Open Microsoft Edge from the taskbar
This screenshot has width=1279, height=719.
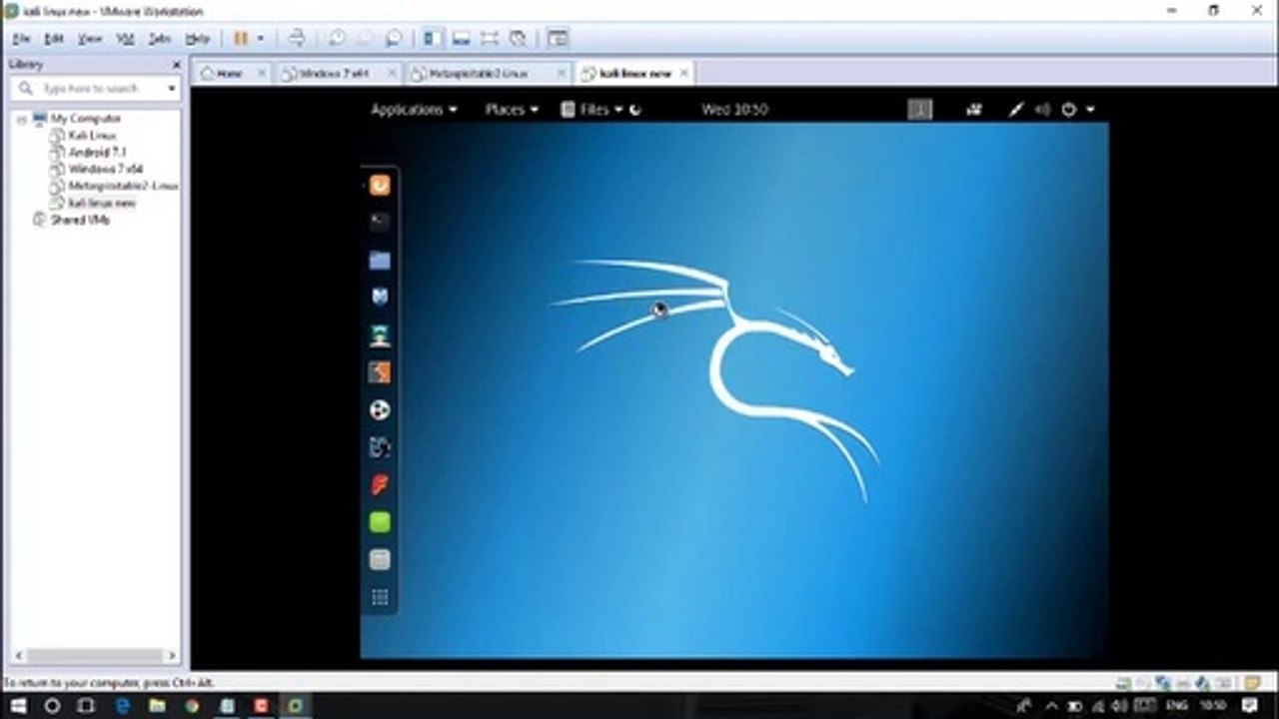tap(123, 706)
